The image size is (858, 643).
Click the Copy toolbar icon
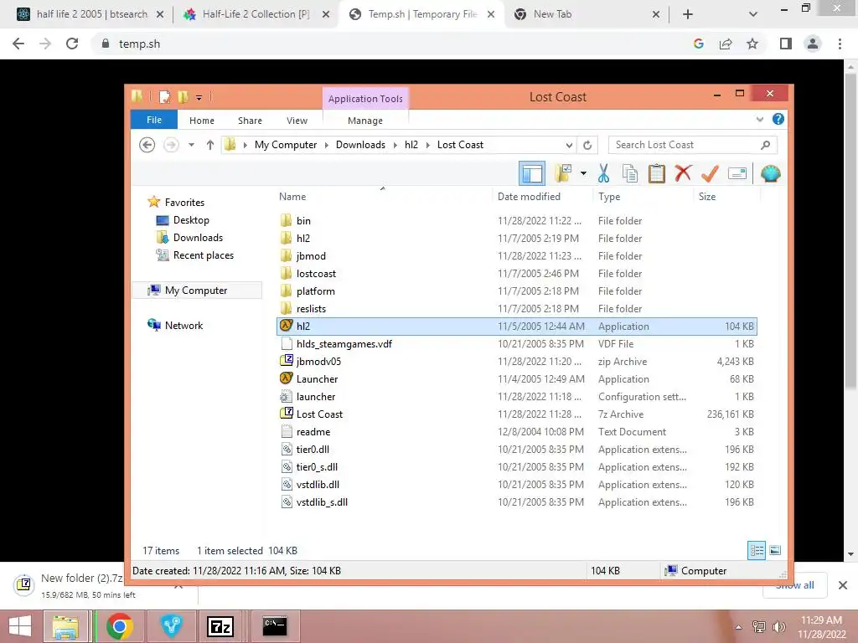click(630, 174)
